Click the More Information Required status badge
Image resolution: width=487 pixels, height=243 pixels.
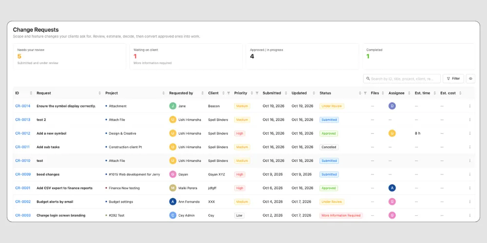pos(341,215)
